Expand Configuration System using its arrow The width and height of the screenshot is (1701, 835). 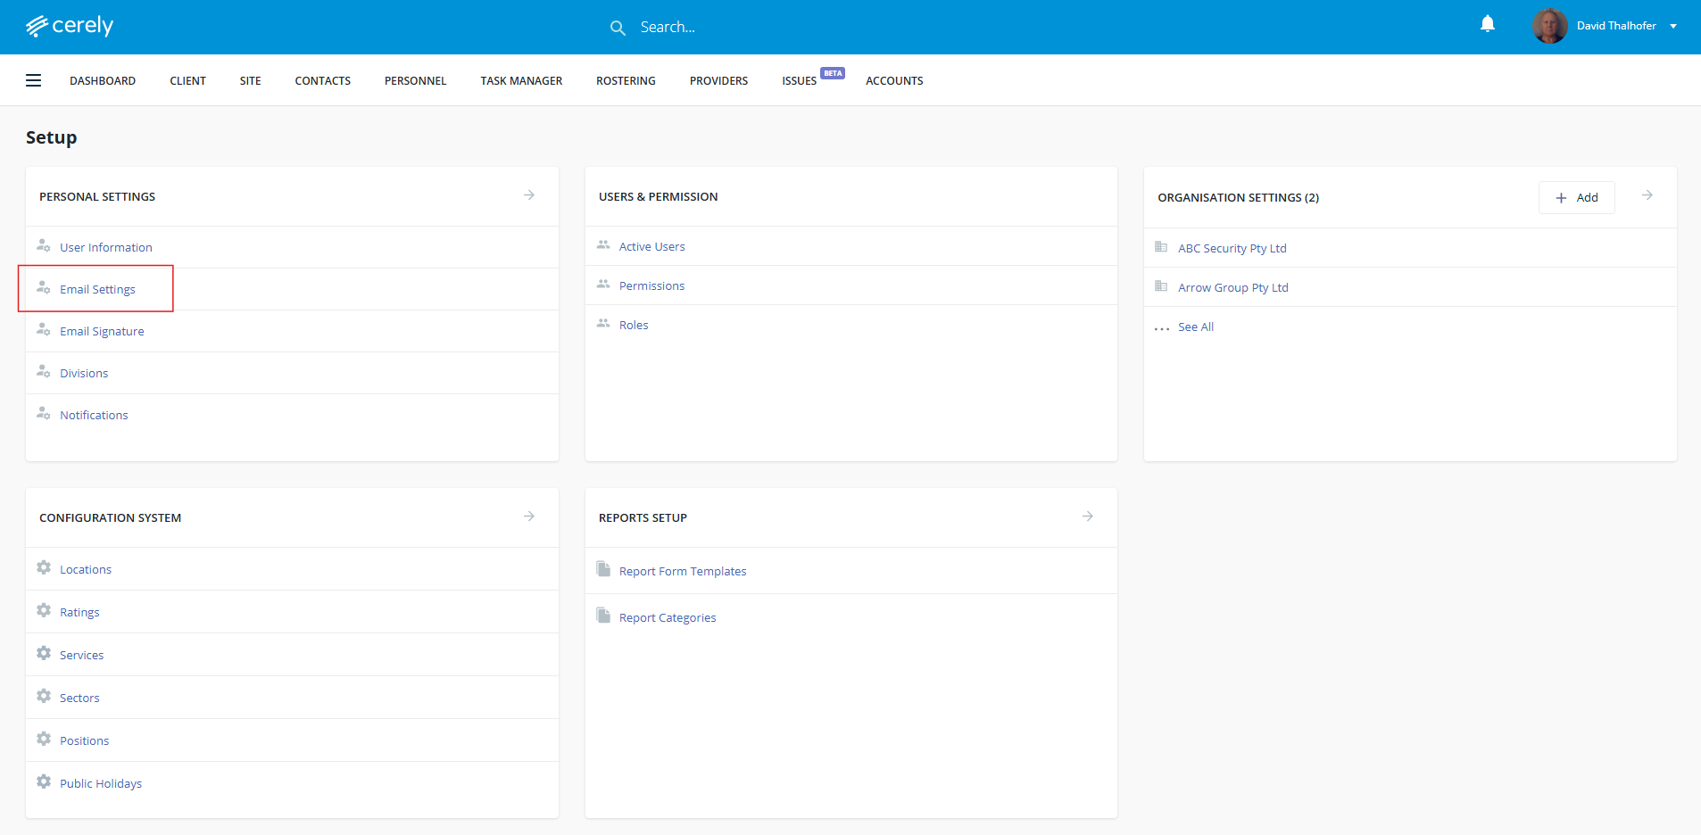(529, 517)
